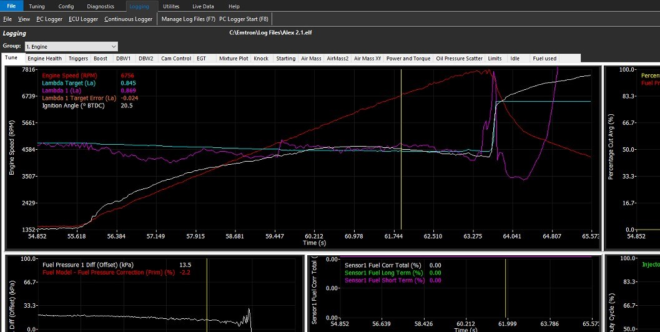This screenshot has height=332, width=660.
Task: Select Fuel Pressure Correction (Prim) legend entry
Action: point(109,272)
